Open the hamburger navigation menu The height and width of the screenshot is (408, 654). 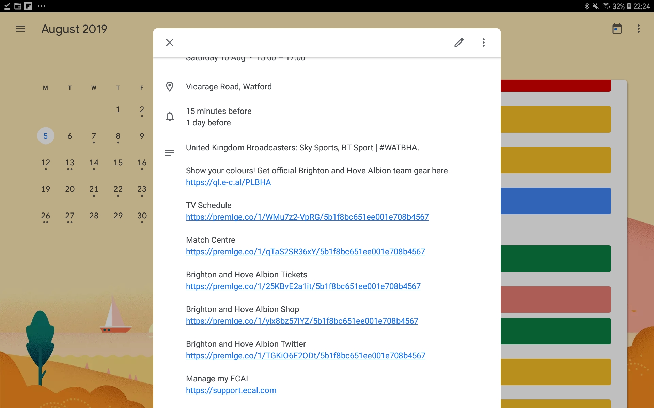click(20, 29)
